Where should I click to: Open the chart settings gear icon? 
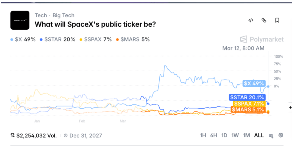point(281,135)
